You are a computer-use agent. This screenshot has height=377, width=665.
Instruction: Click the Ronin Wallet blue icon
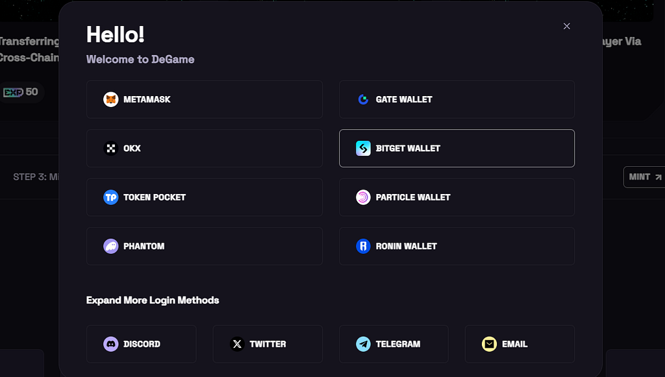(363, 246)
